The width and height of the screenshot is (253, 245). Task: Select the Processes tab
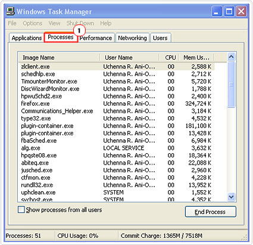(x=61, y=37)
